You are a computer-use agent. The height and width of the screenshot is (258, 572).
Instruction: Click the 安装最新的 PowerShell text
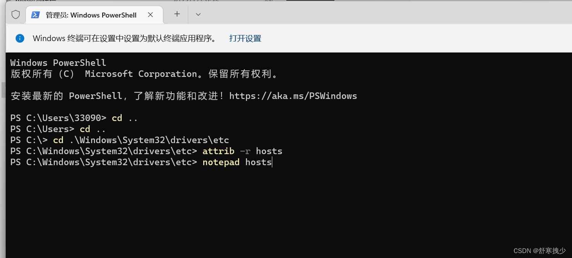point(66,96)
